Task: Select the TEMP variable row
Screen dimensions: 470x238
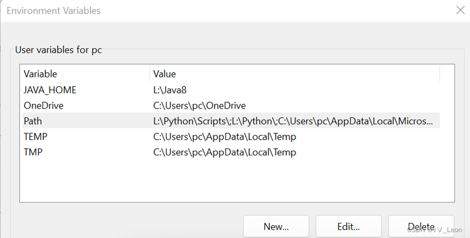Action: pyautogui.click(x=231, y=137)
